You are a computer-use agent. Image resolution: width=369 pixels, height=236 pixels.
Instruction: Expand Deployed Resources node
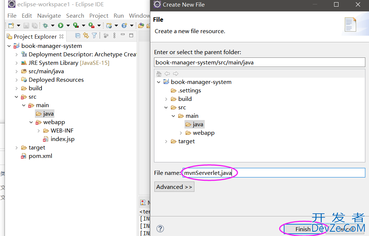pyautogui.click(x=17, y=80)
